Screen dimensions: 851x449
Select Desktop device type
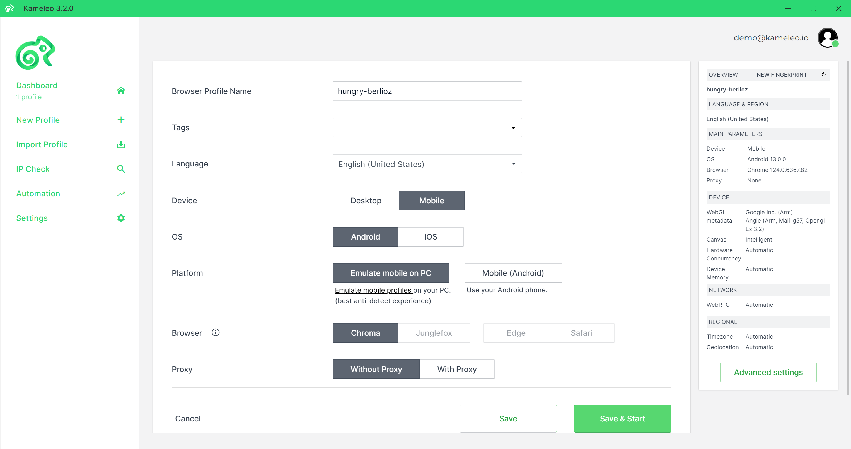click(366, 201)
